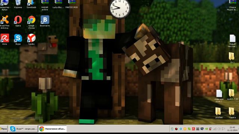Open network signal tray icon

[215, 129]
